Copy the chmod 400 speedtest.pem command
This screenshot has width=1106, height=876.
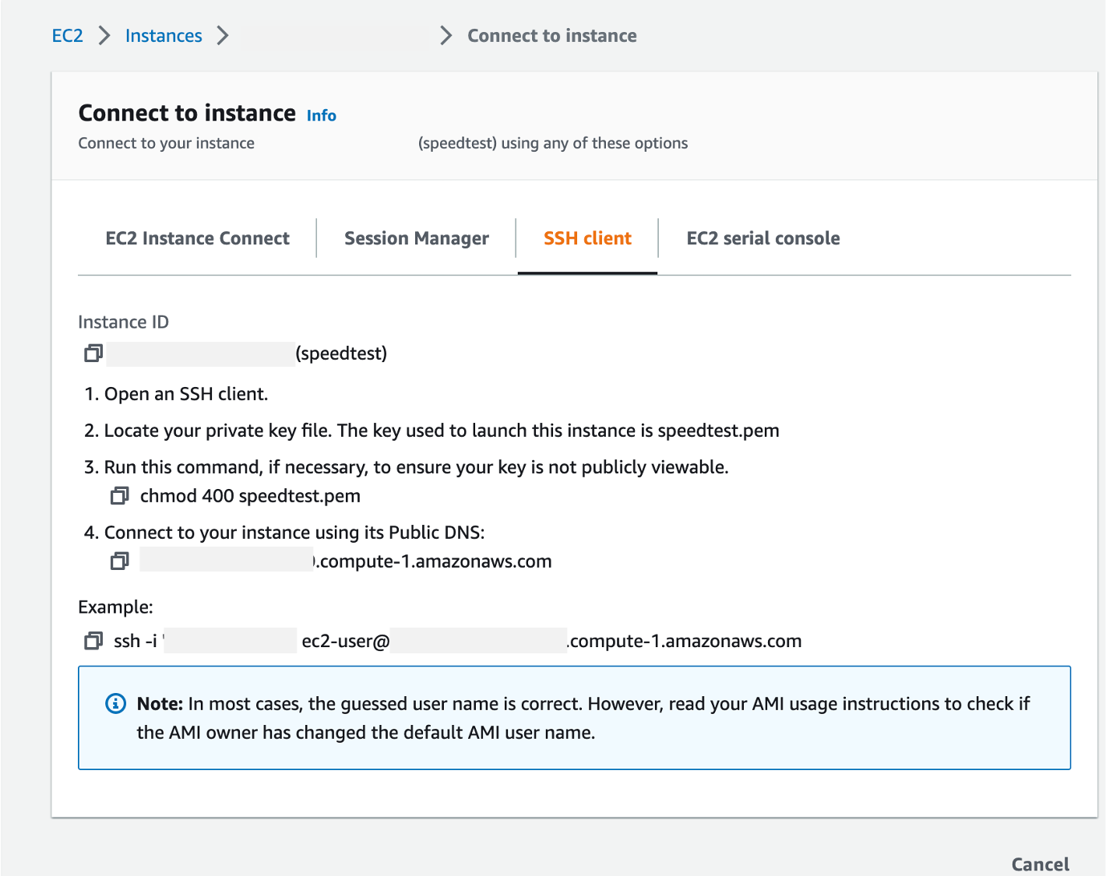click(x=119, y=496)
